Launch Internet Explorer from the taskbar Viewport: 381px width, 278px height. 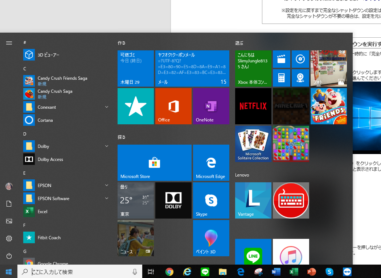187,272
